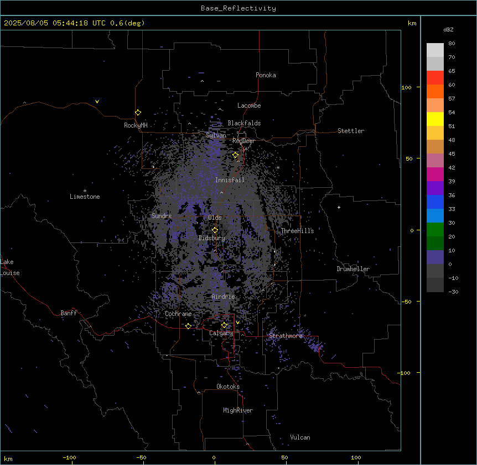Select the magenta swatch in dBZ legend
The image size is (477, 465).
tap(435, 174)
